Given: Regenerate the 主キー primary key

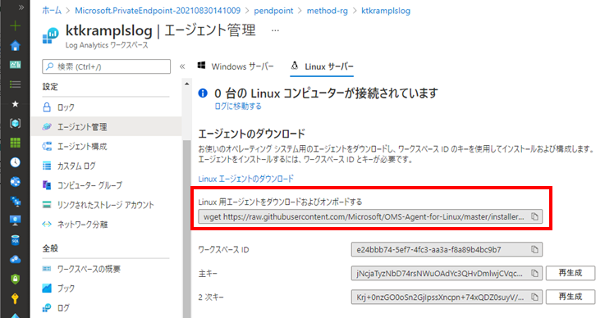Looking at the screenshot, I should pos(570,273).
